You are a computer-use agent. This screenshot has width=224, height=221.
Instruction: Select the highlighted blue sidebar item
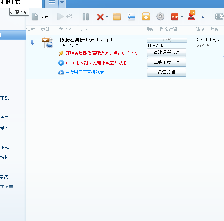[x=13, y=35]
